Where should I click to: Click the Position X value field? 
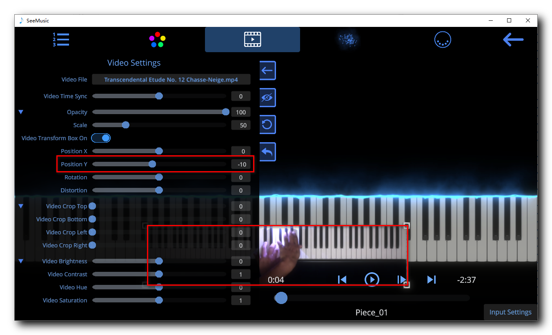point(241,151)
